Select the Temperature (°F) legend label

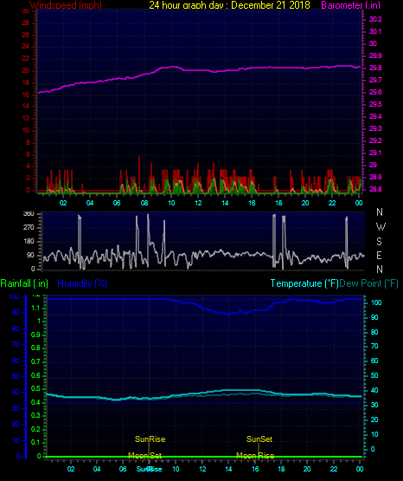[x=304, y=283]
